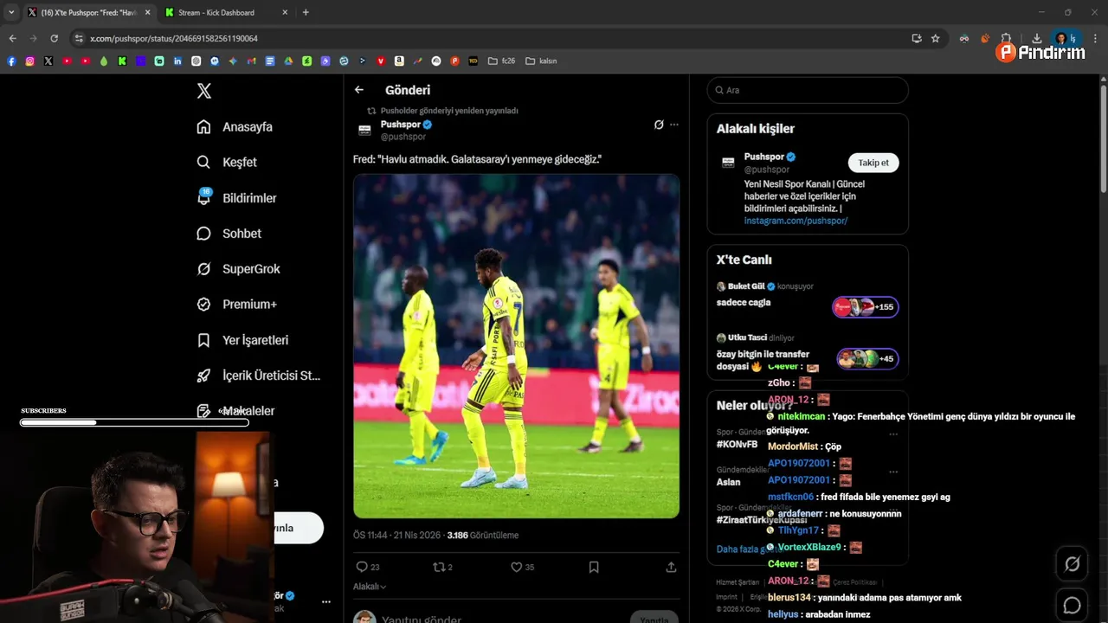Open Sohbet chat in the sidebar
The height and width of the screenshot is (623, 1108).
(229, 234)
